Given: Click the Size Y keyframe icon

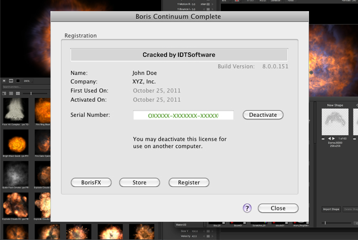Looking at the screenshot, I should tap(208, 231).
